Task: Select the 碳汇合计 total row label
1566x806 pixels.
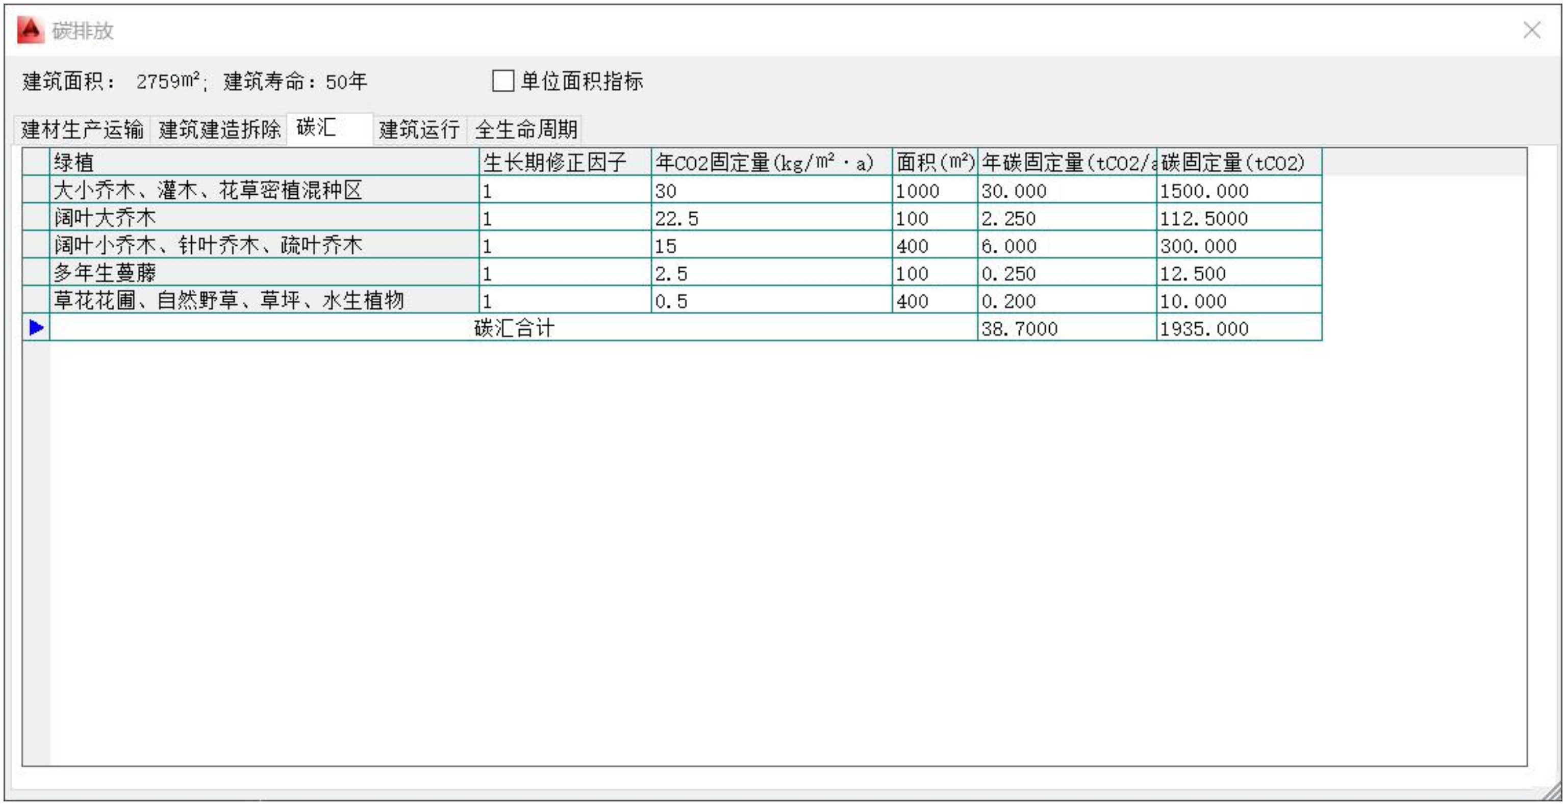Action: tap(513, 328)
